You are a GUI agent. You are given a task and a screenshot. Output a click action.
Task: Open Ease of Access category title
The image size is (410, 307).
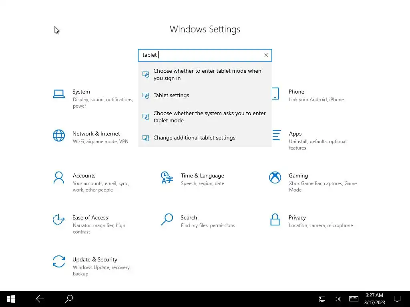point(90,218)
